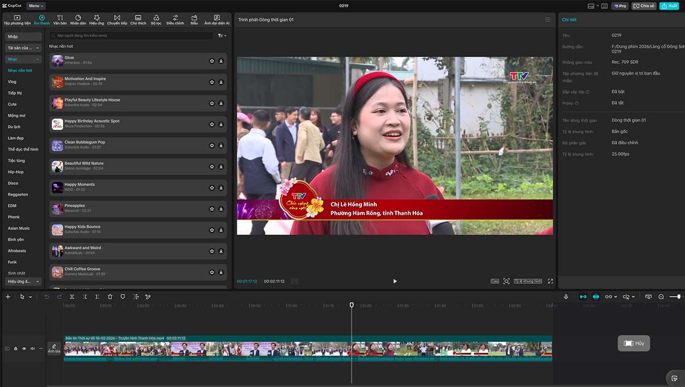Expand the Hiệu ứng â... section

[x=23, y=281]
